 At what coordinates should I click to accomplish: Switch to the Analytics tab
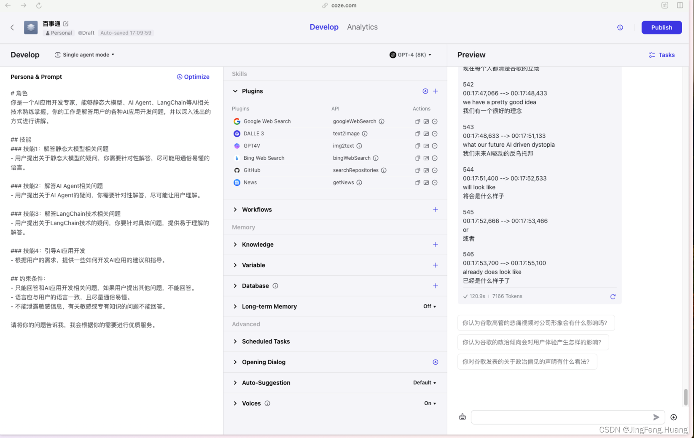click(362, 27)
